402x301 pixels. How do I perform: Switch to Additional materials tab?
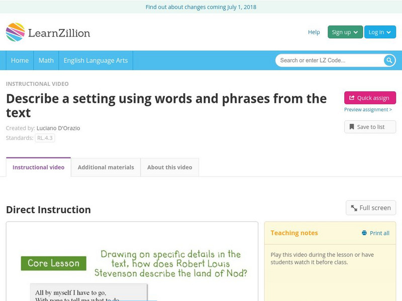tap(106, 167)
